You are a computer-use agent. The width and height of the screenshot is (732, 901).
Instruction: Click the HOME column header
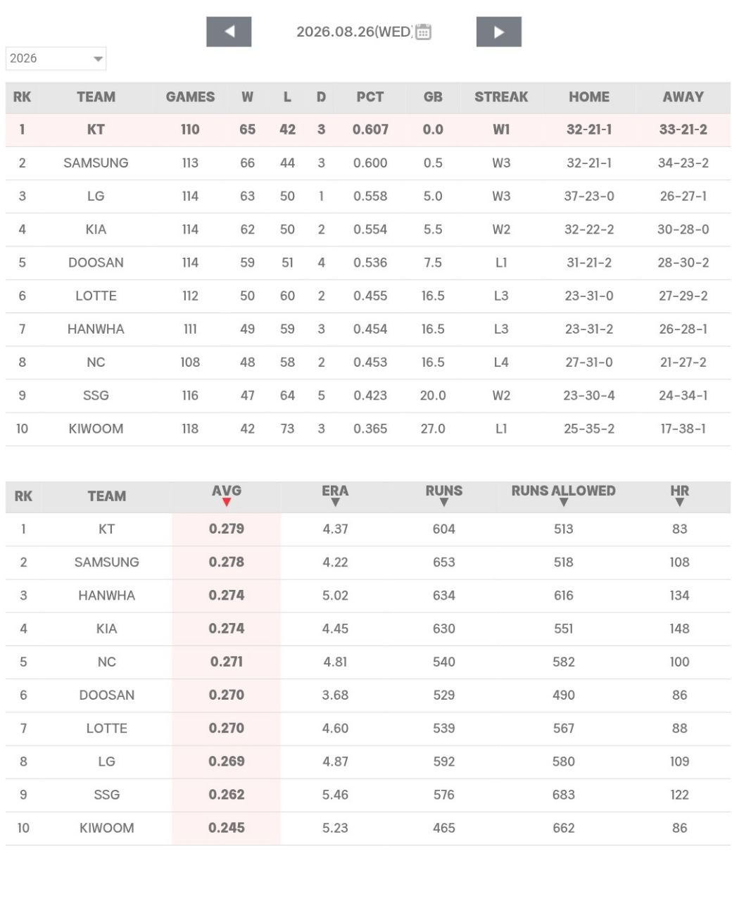(589, 97)
